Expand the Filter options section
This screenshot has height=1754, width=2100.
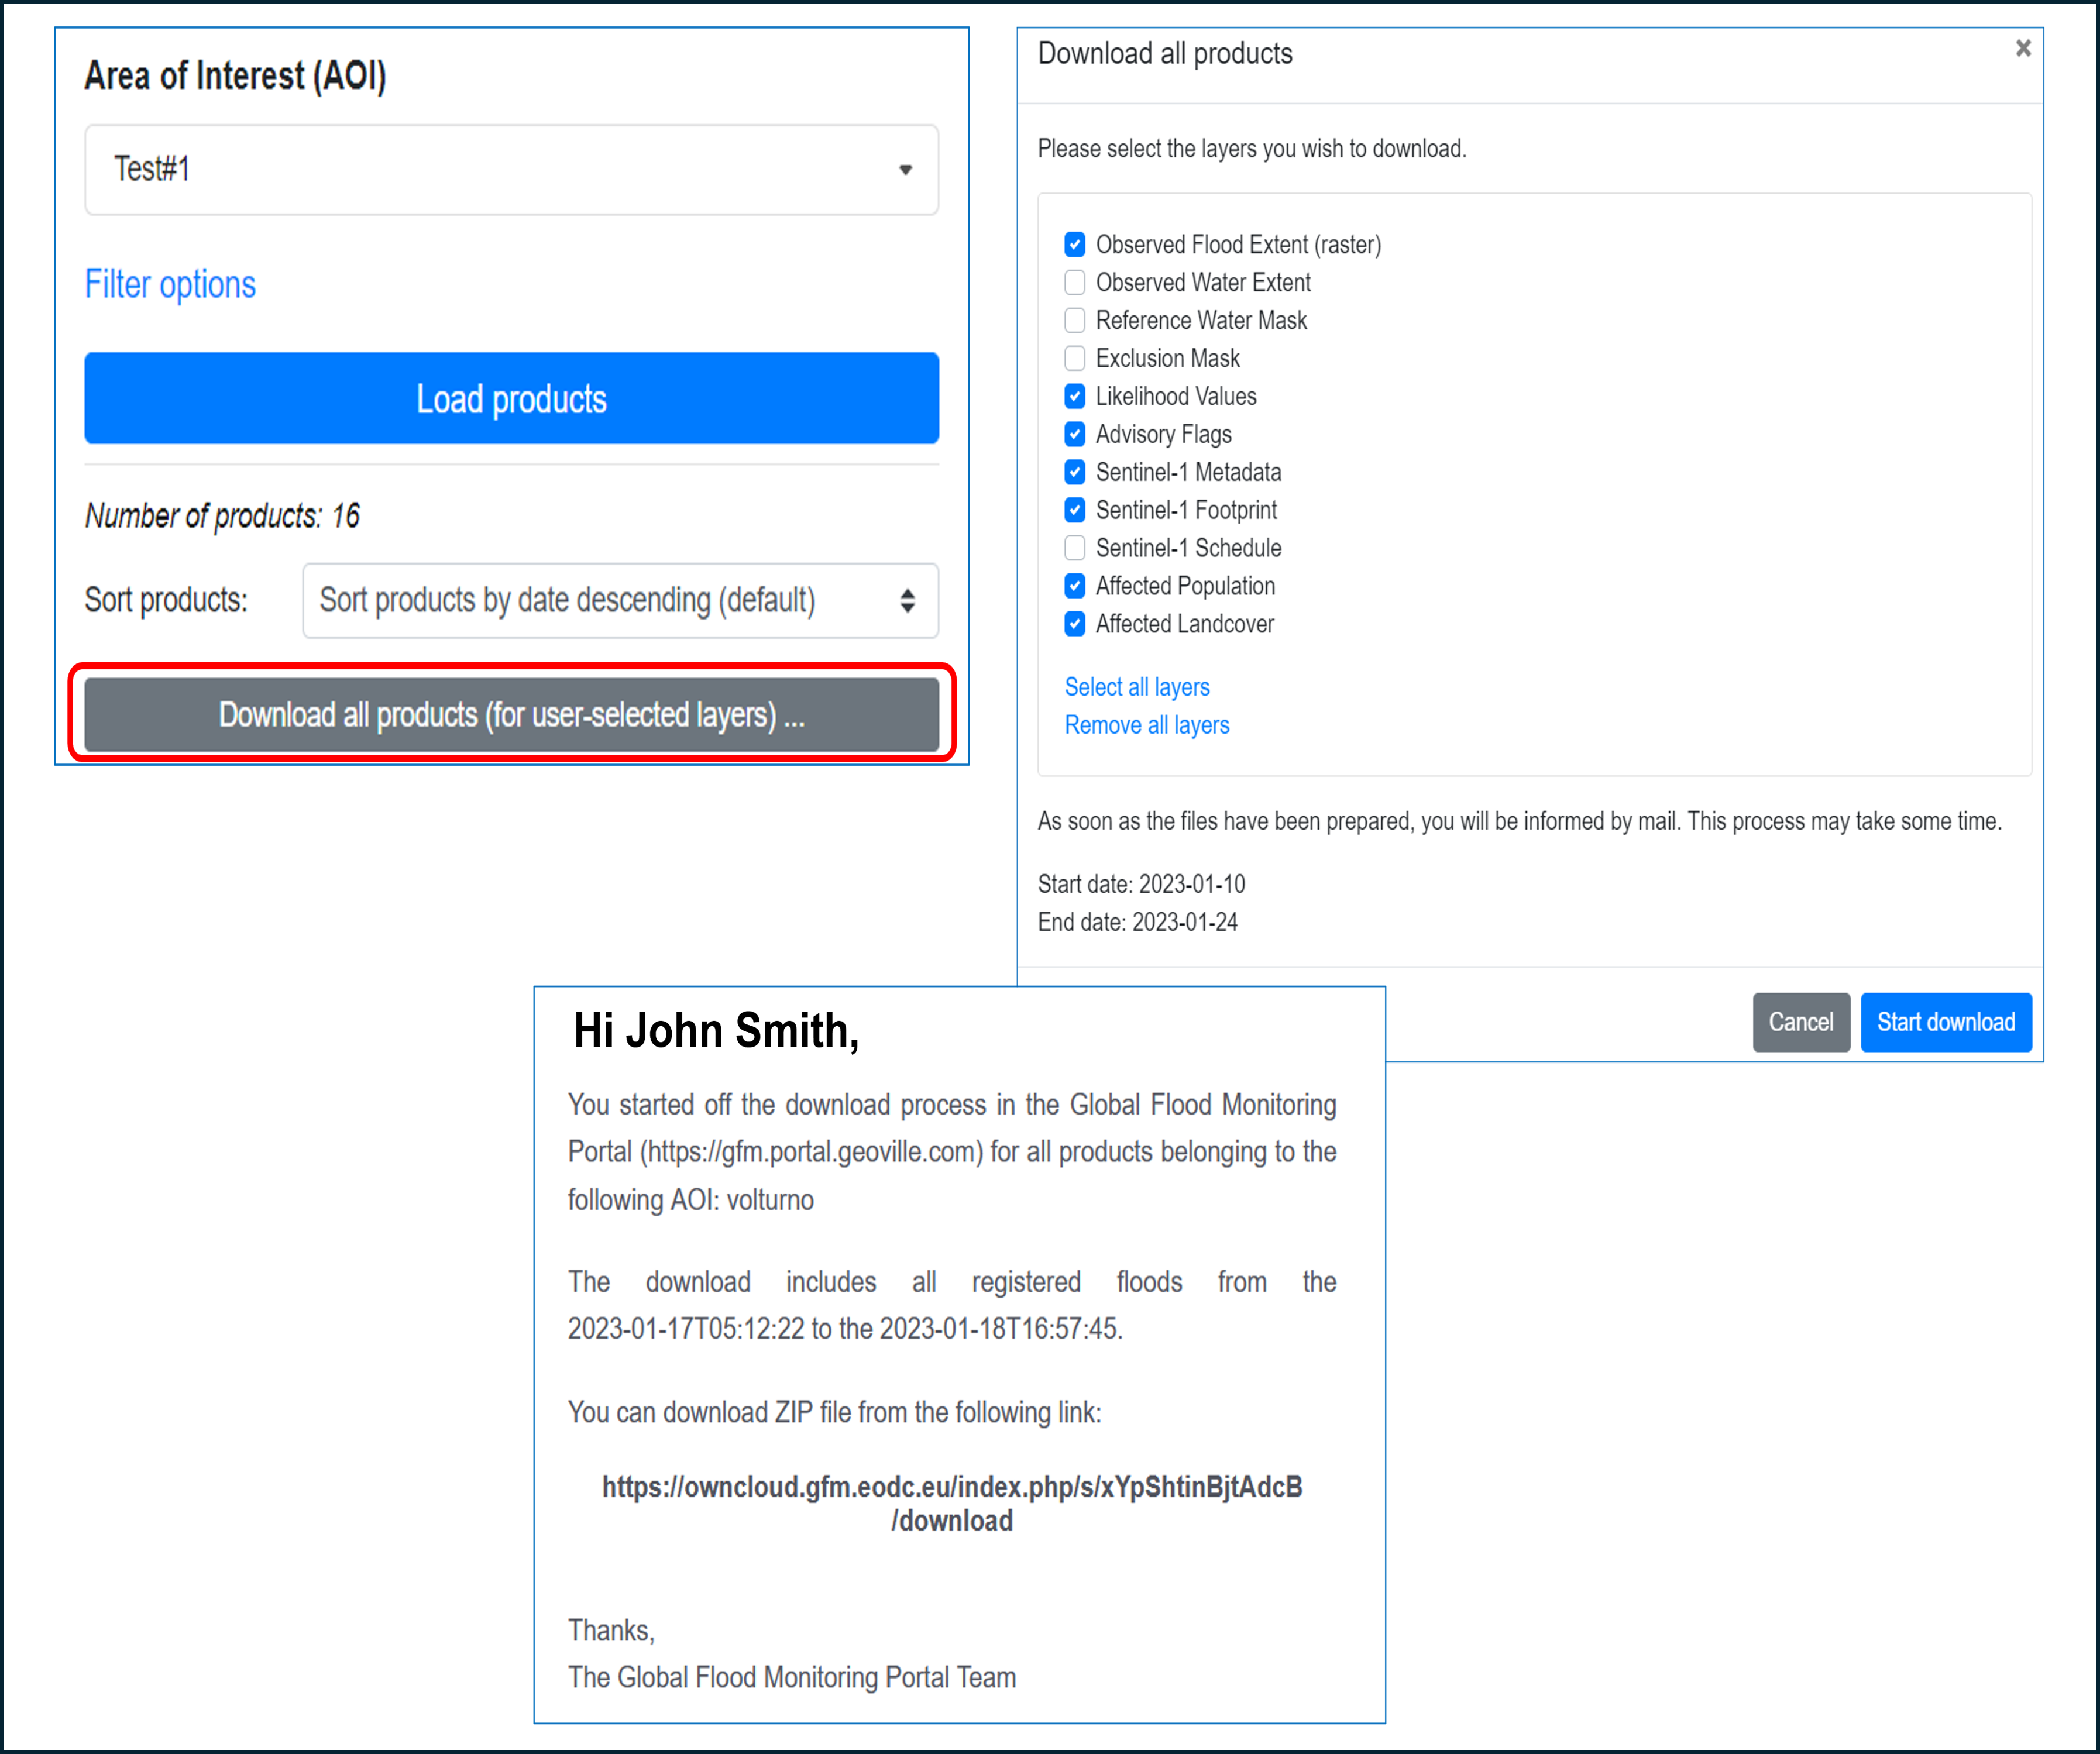click(170, 285)
